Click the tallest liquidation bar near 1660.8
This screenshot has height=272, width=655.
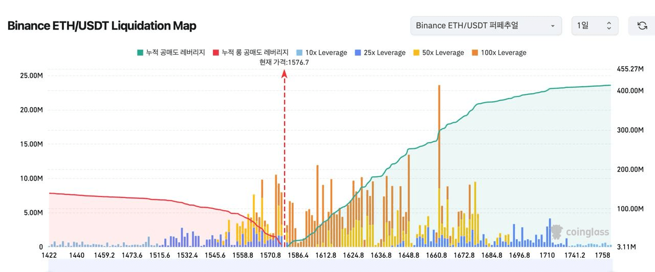point(439,166)
